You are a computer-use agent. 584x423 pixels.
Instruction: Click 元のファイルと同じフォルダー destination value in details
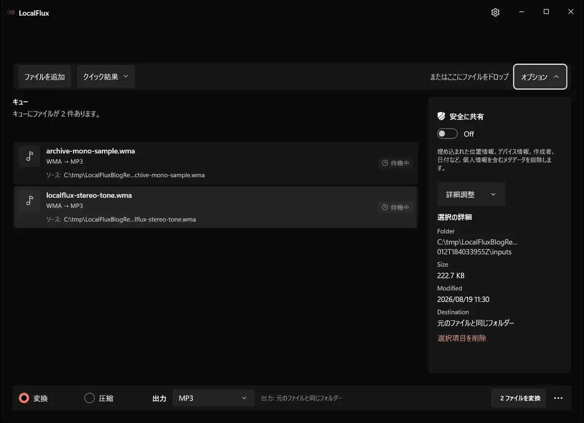click(x=475, y=323)
